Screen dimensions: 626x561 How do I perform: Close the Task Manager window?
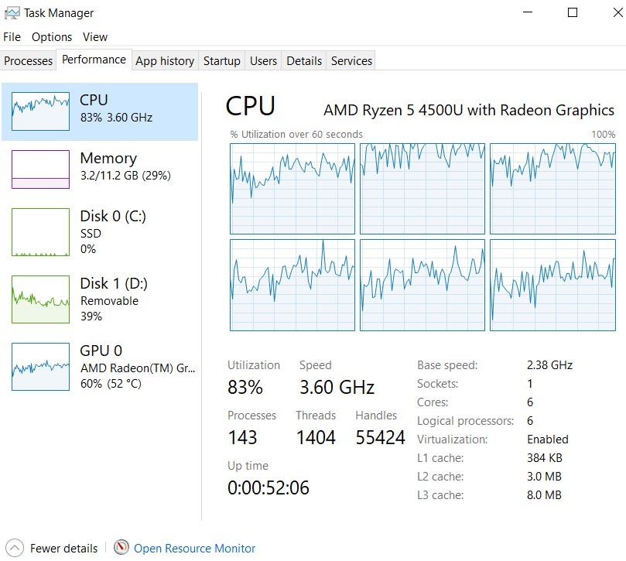[x=617, y=12]
